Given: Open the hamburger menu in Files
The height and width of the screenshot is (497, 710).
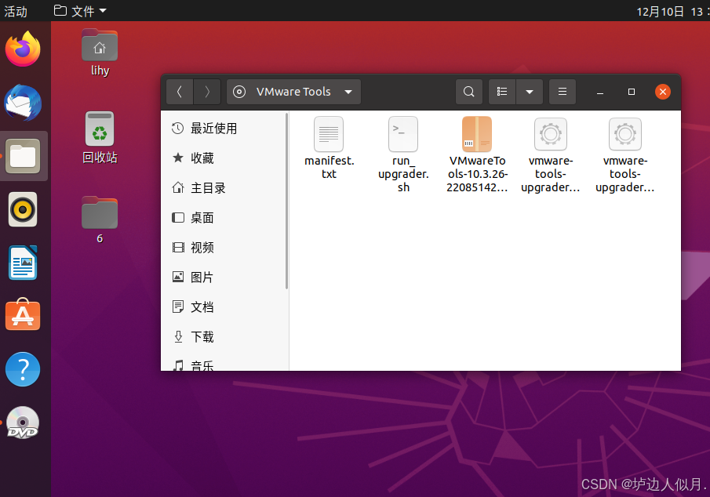Looking at the screenshot, I should 563,92.
